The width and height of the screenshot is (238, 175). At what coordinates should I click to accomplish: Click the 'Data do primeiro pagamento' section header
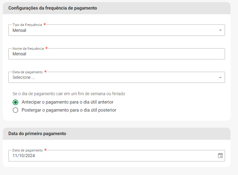(37, 134)
